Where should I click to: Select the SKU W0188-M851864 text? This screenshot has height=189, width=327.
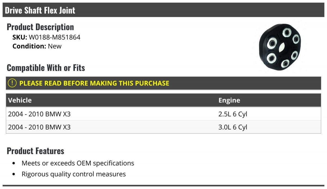pyautogui.click(x=55, y=37)
